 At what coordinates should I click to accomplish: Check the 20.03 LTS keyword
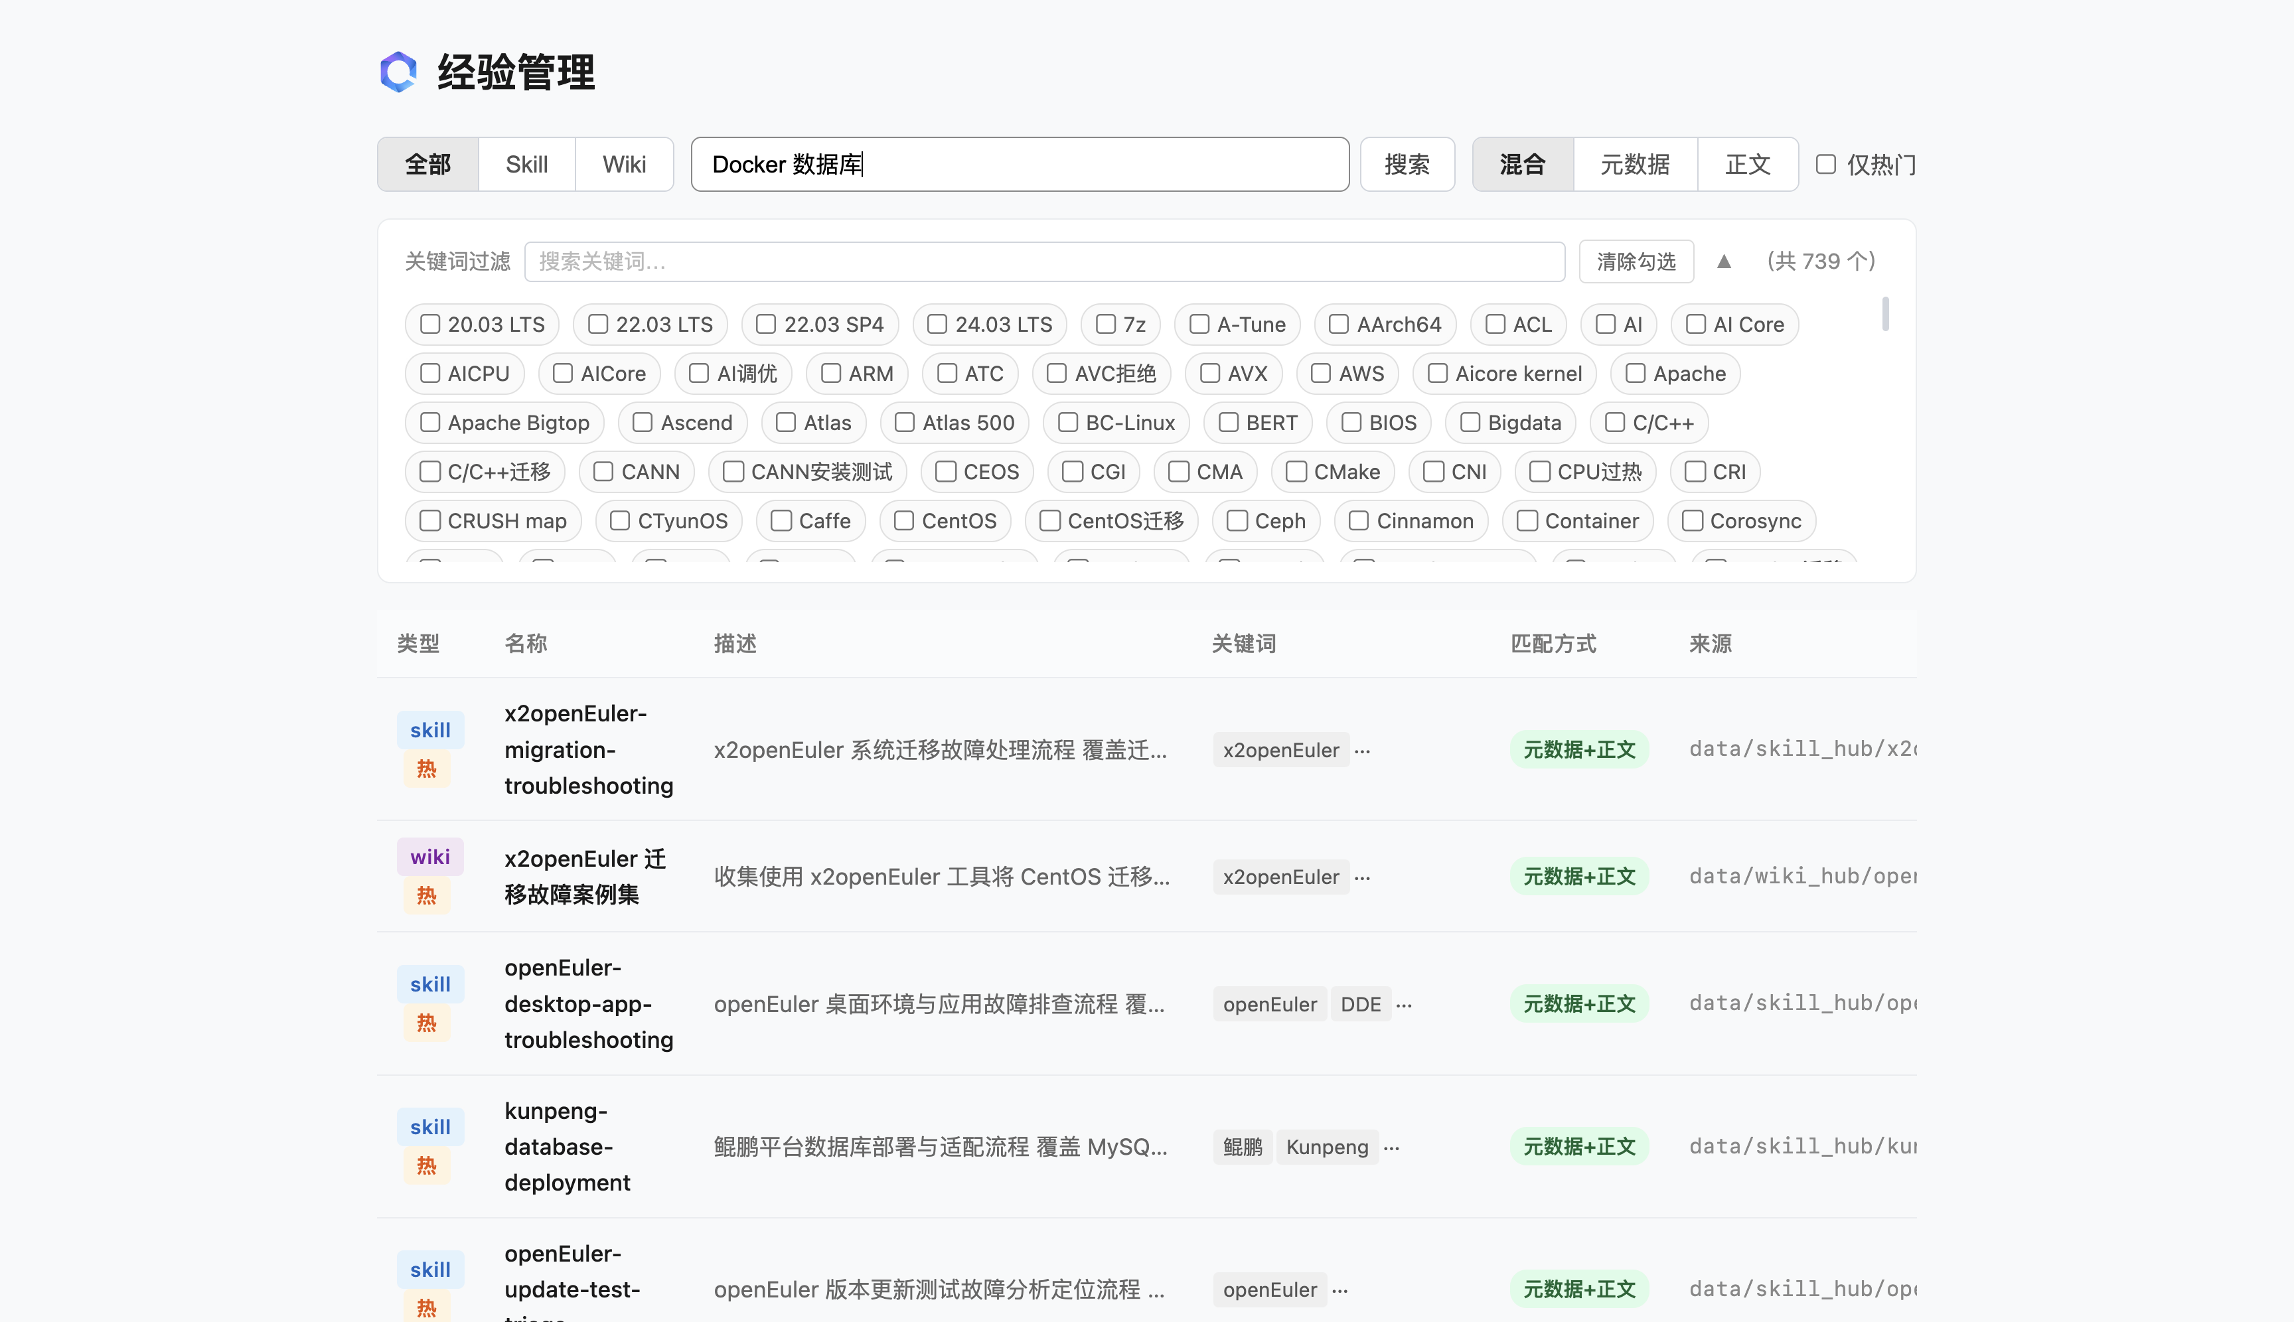(x=431, y=324)
